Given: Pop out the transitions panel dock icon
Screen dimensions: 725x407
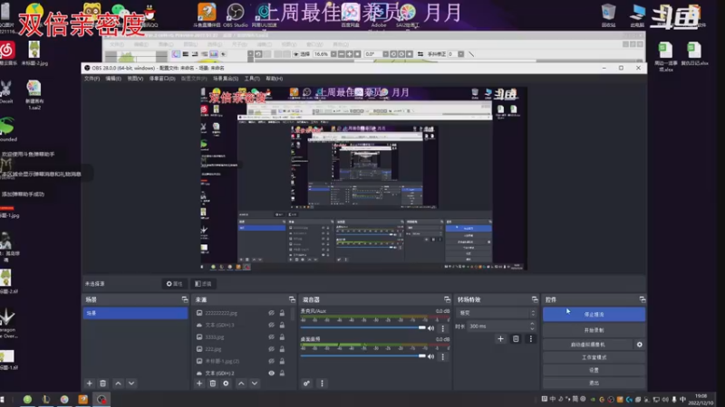Looking at the screenshot, I should coord(535,299).
